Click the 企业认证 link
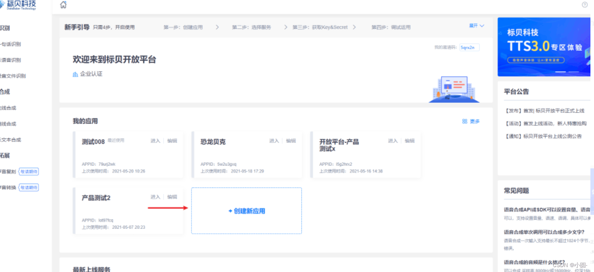The width and height of the screenshot is (594, 272). 91,74
